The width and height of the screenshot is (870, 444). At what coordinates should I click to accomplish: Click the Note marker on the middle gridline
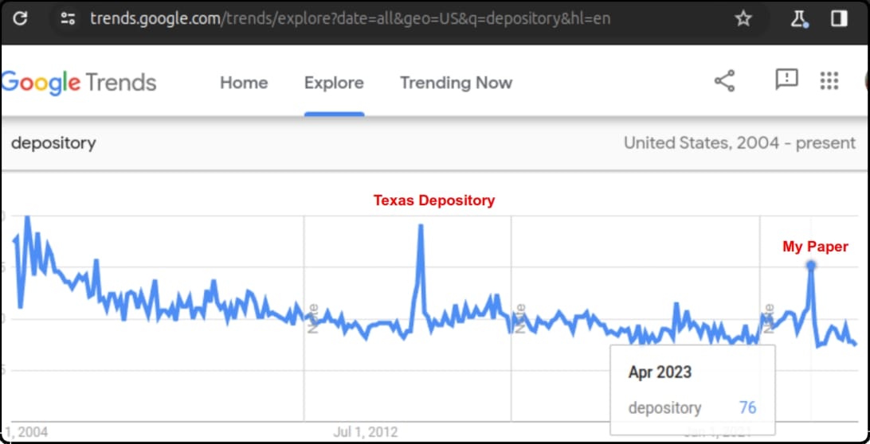tap(519, 318)
